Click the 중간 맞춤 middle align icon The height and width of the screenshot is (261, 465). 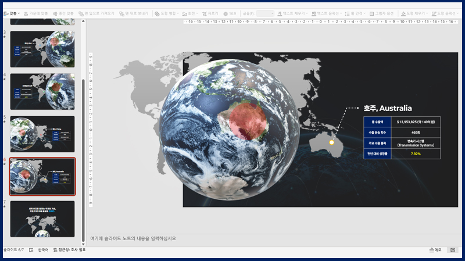(55, 13)
